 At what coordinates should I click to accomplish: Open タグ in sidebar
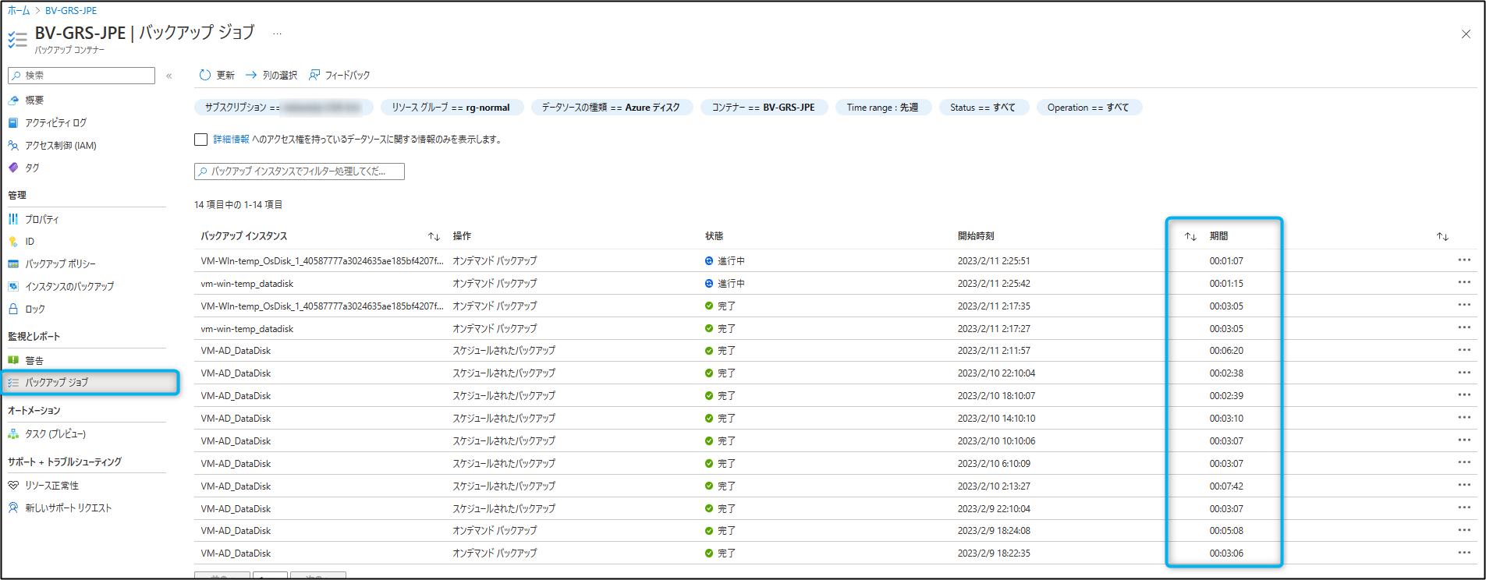click(32, 168)
